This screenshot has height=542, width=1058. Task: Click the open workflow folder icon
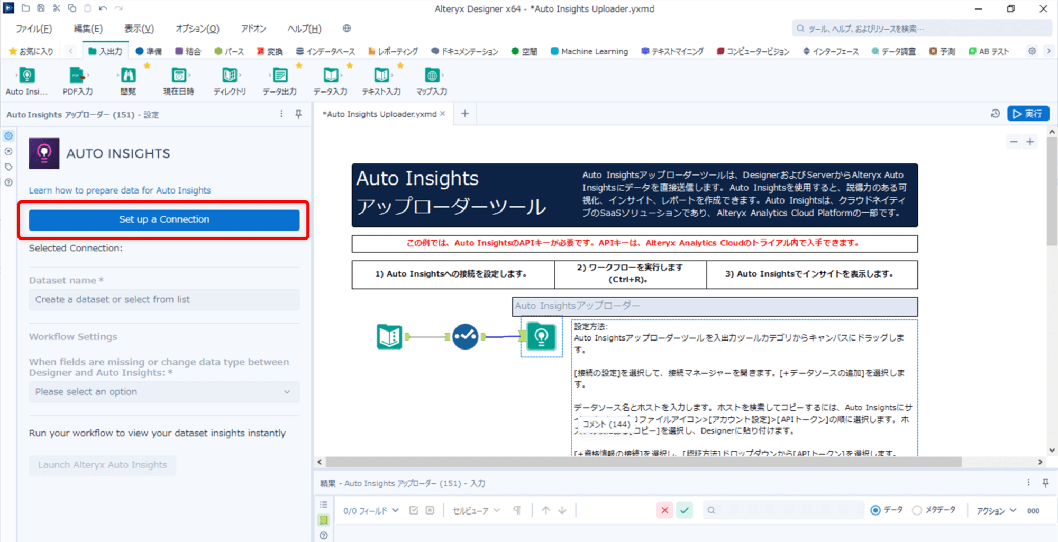tap(25, 8)
